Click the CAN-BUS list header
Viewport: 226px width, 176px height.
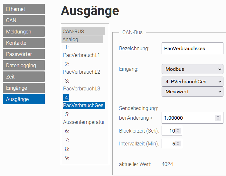click(x=83, y=31)
